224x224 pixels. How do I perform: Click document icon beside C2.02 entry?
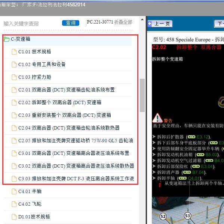tap(14, 103)
